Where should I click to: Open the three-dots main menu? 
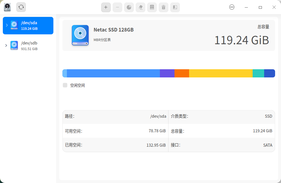[x=232, y=7]
